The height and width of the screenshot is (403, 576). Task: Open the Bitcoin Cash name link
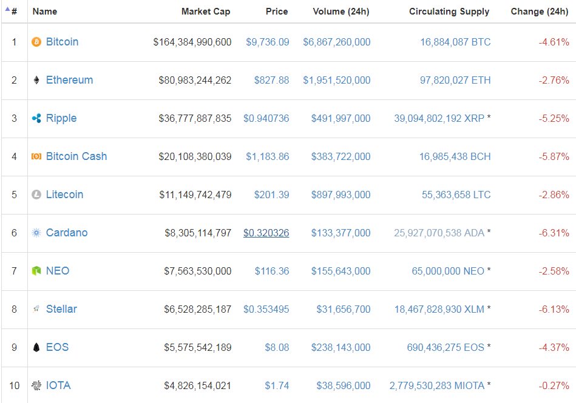pos(76,156)
